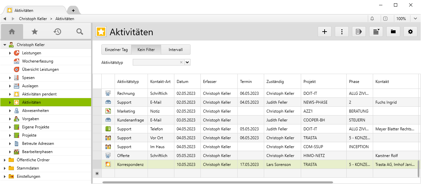Click the home icon in sidebar
Viewport: 421px width, 184px height.
[x=12, y=32]
